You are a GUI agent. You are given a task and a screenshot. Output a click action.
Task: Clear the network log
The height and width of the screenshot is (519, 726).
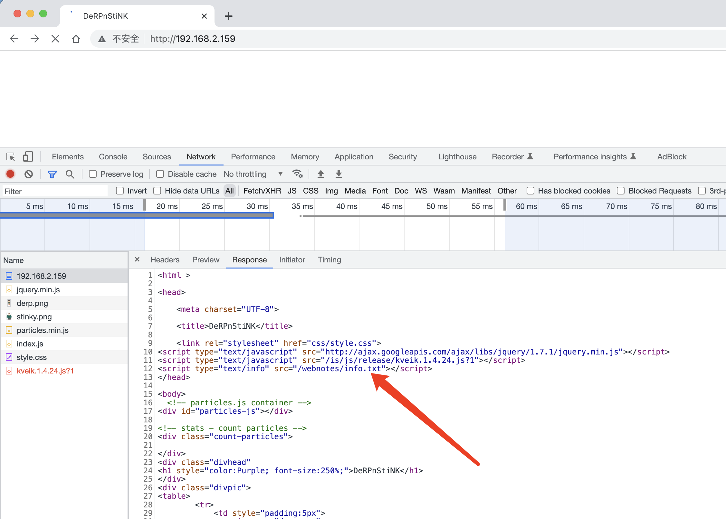[29, 174]
